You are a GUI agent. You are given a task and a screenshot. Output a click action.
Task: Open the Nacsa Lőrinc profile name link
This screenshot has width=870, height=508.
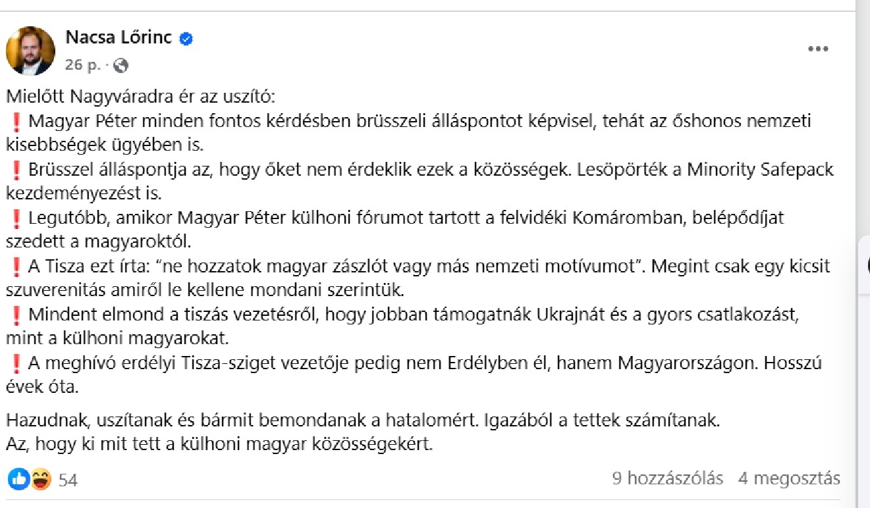click(x=119, y=38)
